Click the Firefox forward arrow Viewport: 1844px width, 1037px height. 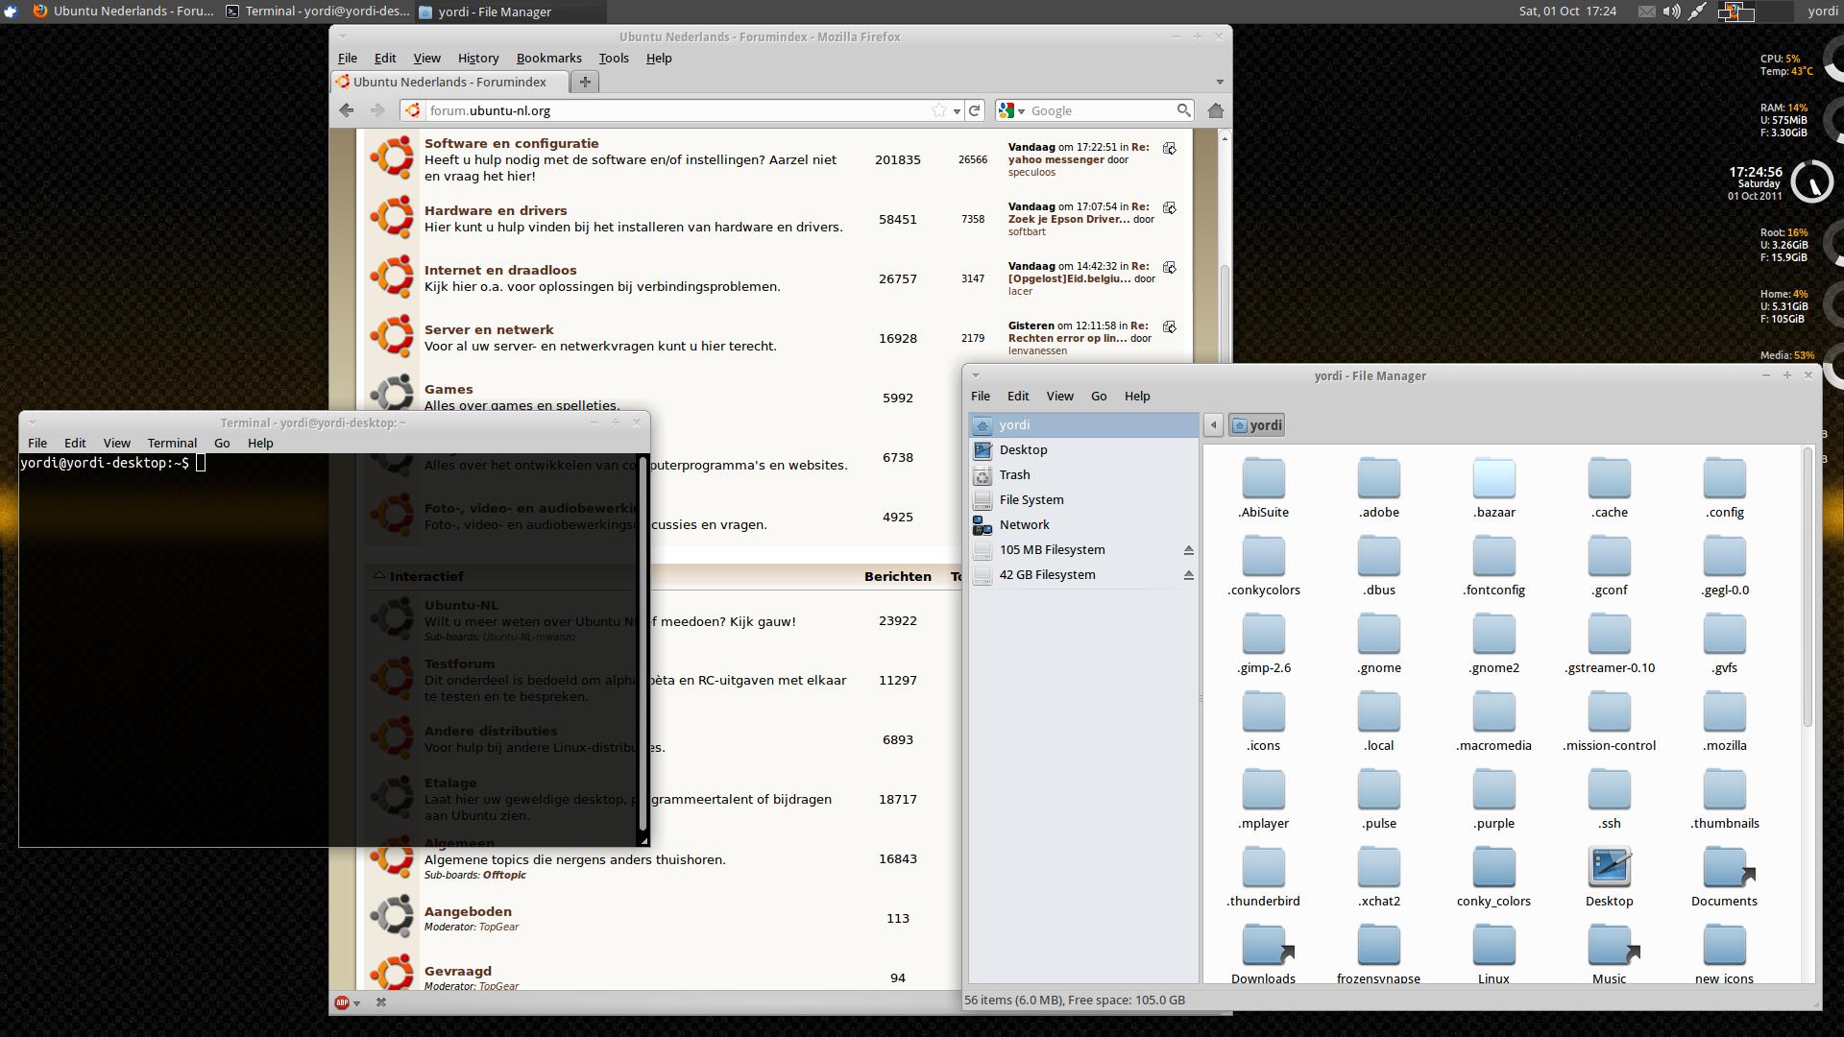377,110
